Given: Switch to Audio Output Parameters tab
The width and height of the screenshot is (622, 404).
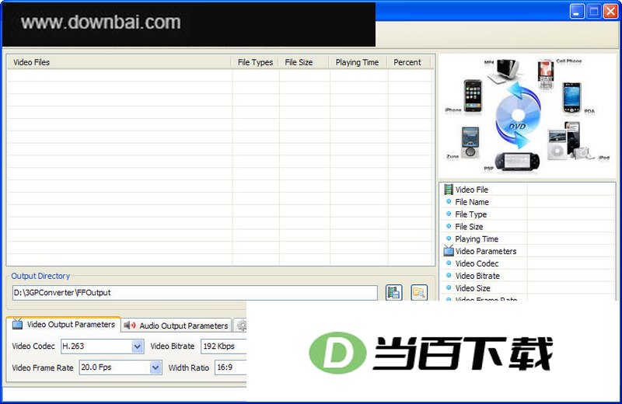Looking at the screenshot, I should [176, 326].
